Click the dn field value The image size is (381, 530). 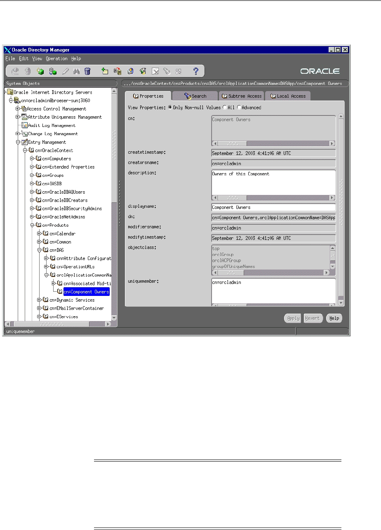coord(273,217)
